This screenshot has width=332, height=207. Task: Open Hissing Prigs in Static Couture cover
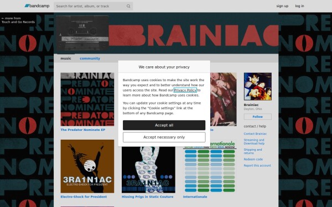pyautogui.click(x=148, y=169)
